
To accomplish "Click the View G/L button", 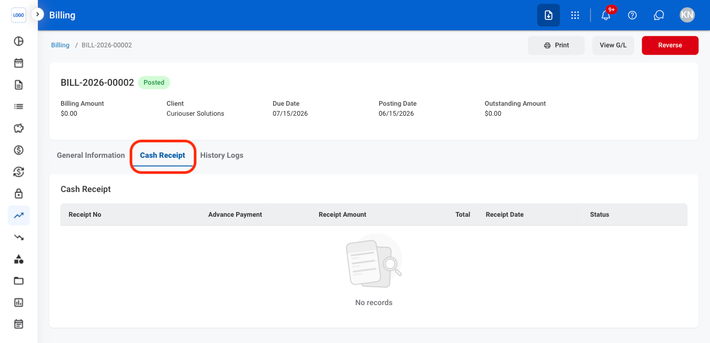I will click(x=613, y=45).
